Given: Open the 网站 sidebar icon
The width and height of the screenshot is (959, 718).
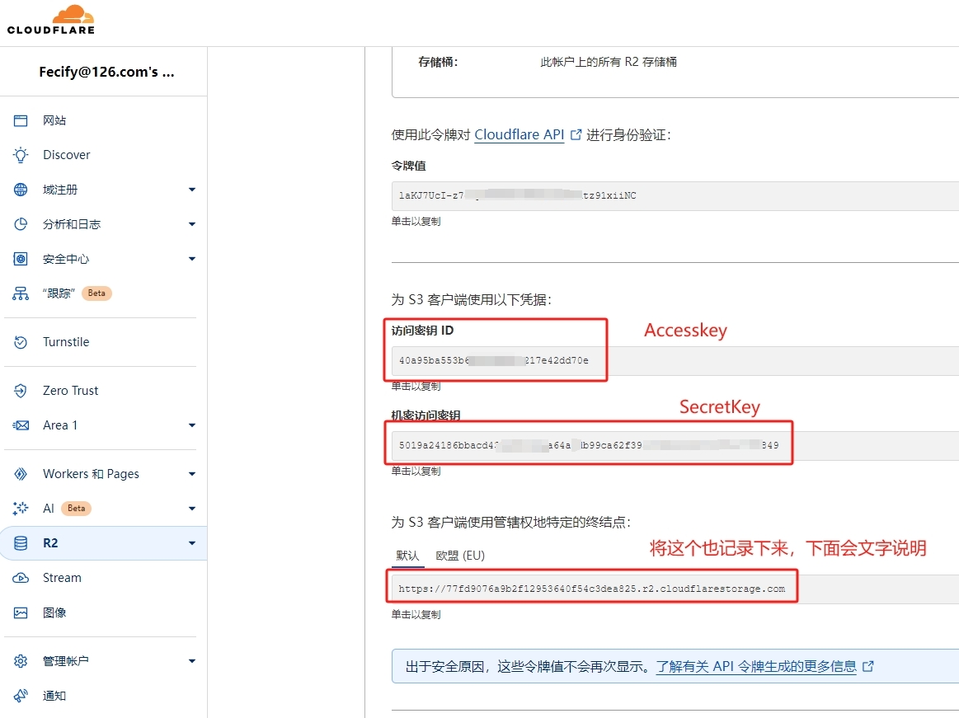Looking at the screenshot, I should tap(21, 120).
